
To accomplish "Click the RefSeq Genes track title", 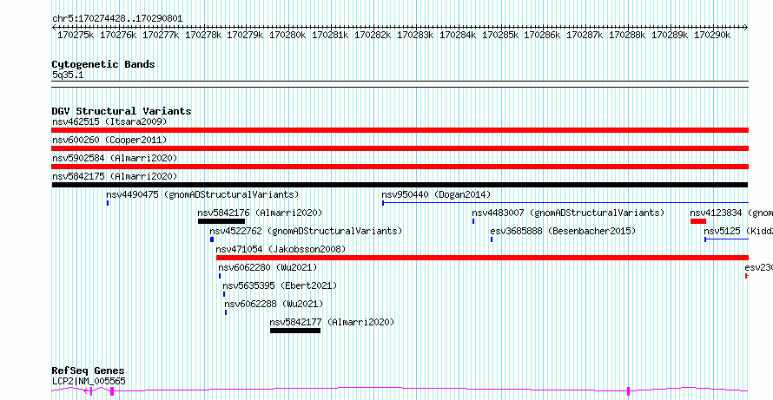I will (89, 371).
